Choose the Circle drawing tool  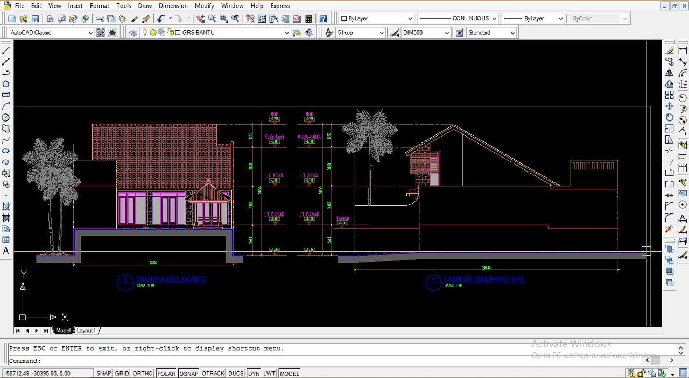coord(6,117)
